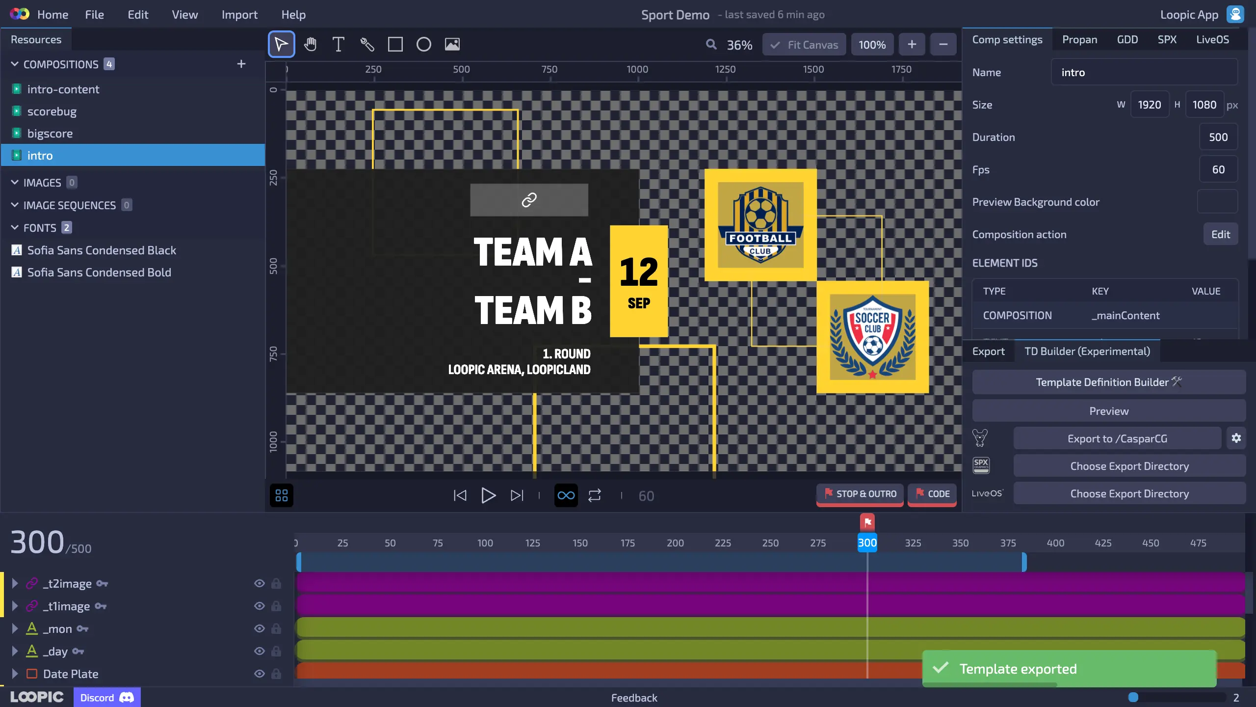Click the key icon next to _mon

[82, 628]
